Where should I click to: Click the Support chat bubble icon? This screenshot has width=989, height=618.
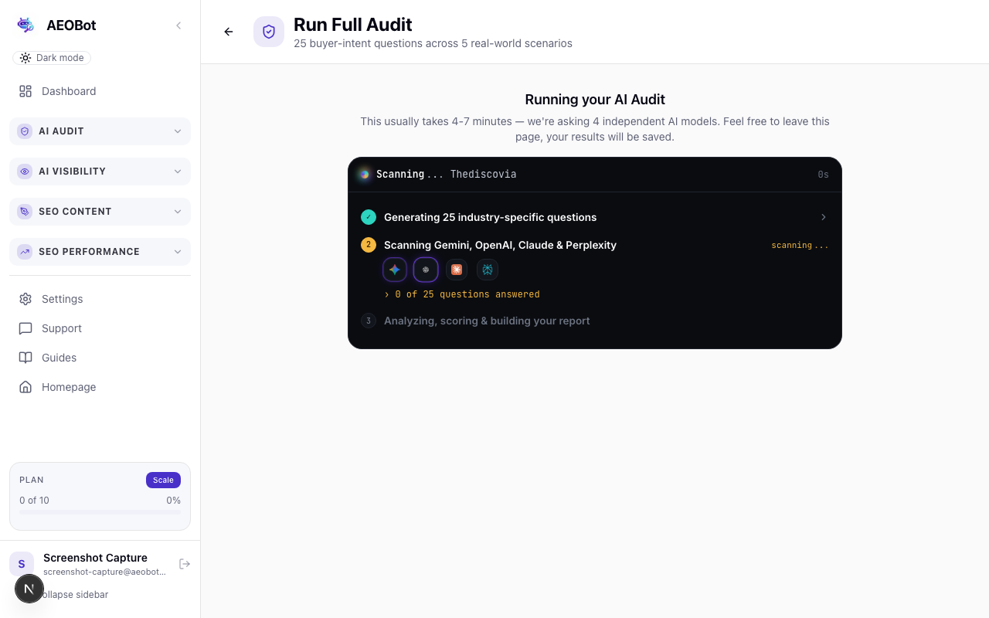click(25, 328)
